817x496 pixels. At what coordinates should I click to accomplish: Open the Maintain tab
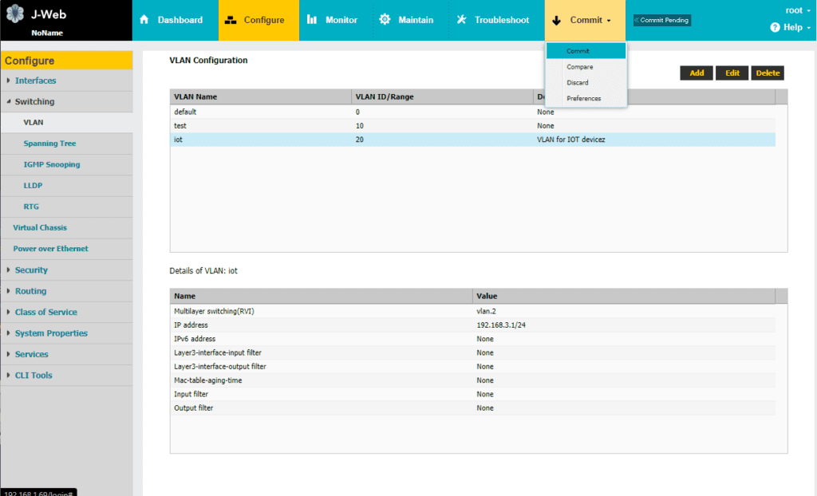coord(411,20)
